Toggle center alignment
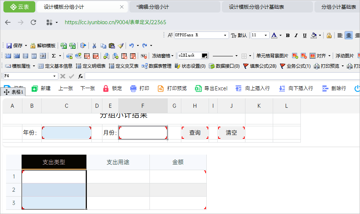 (349, 35)
